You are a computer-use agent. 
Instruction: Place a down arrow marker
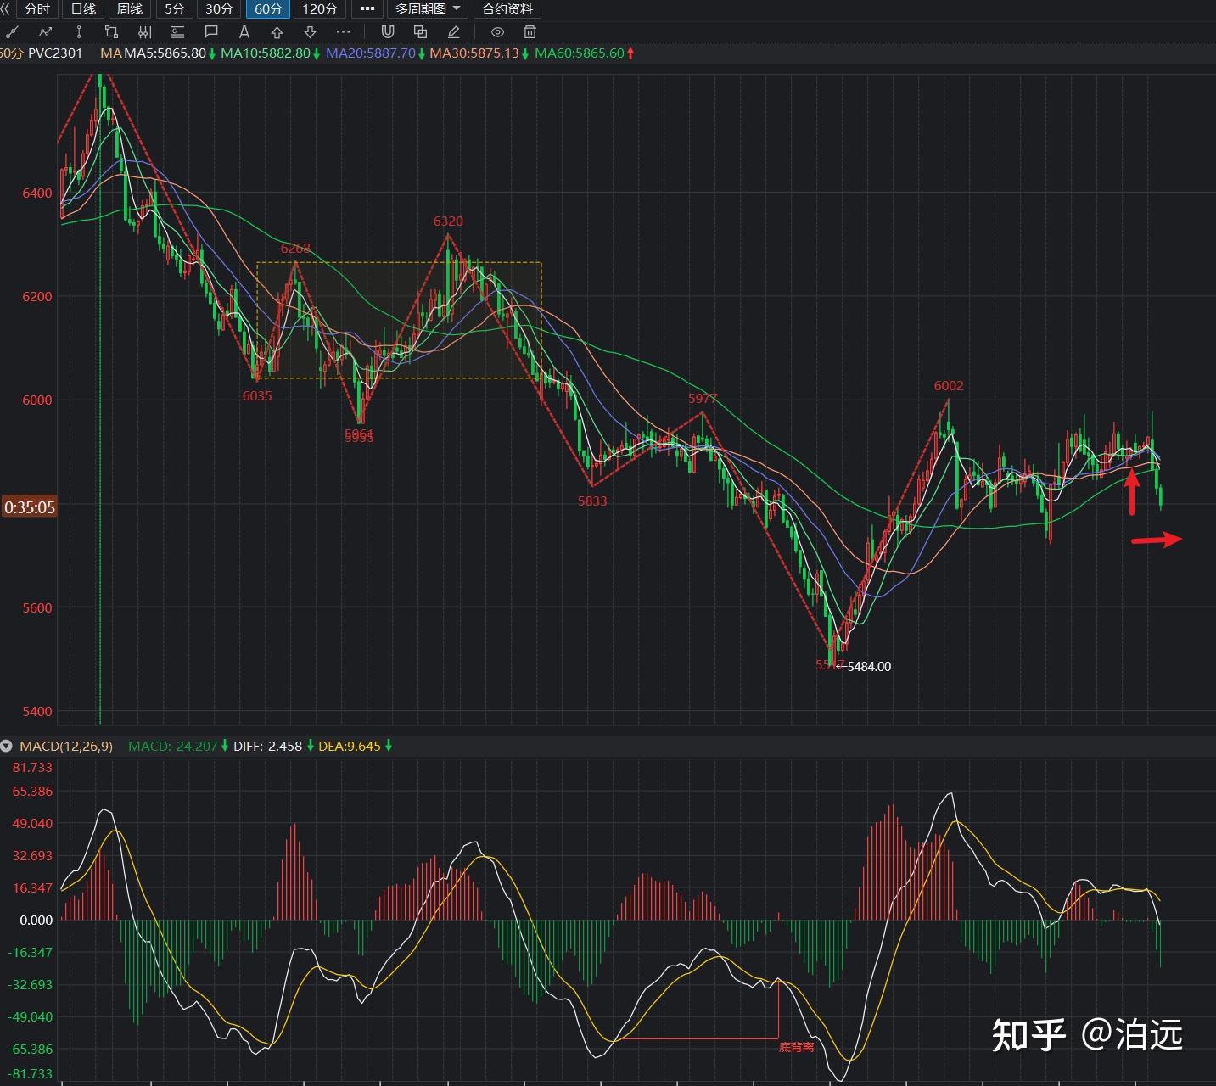point(310,32)
